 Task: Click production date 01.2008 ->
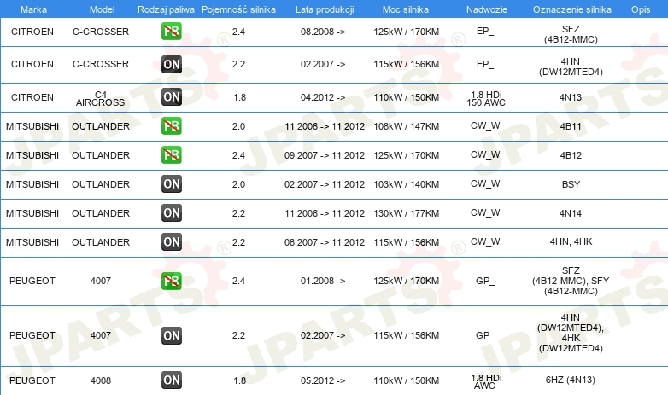(x=323, y=281)
